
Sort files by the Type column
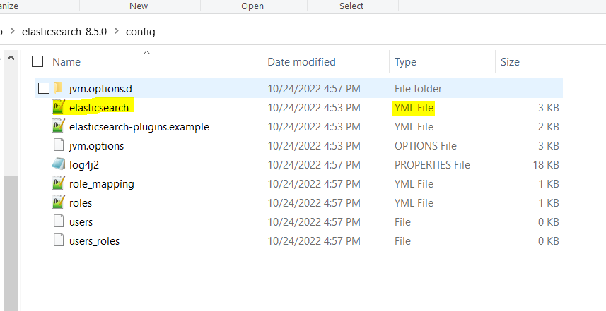pyautogui.click(x=405, y=62)
